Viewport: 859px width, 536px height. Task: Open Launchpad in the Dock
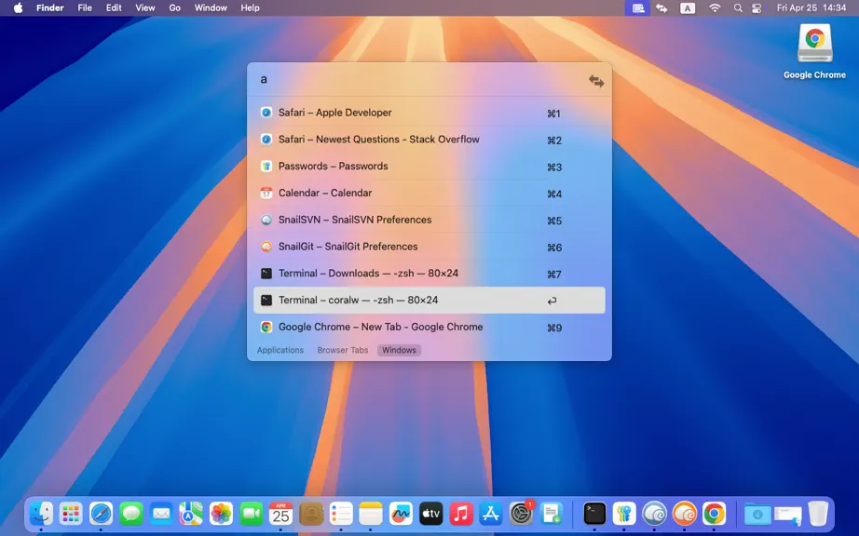[x=71, y=514]
